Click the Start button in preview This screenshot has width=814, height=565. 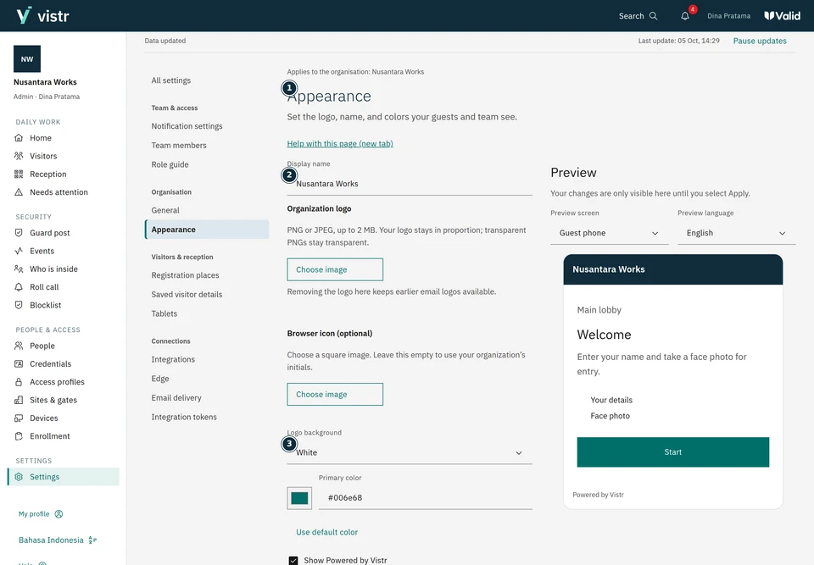(672, 451)
